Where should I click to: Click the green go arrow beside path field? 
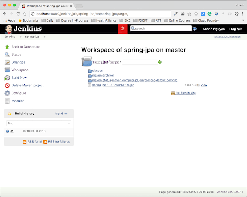click(160, 62)
